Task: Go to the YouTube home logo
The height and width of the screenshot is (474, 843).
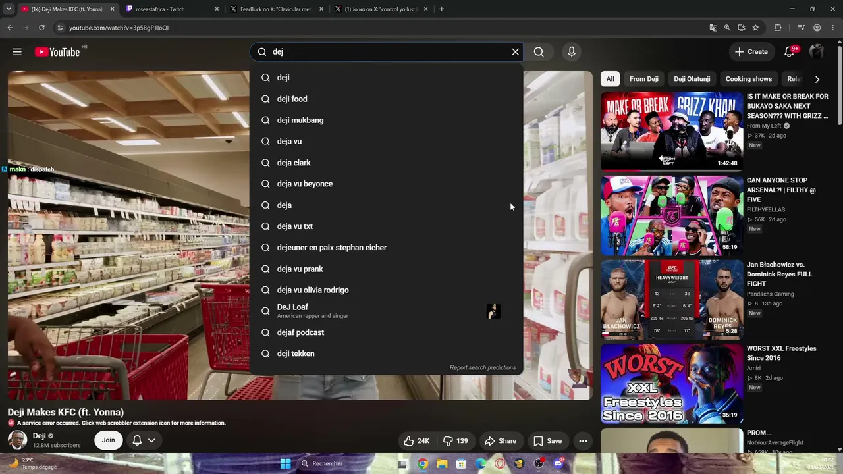Action: coord(57,52)
